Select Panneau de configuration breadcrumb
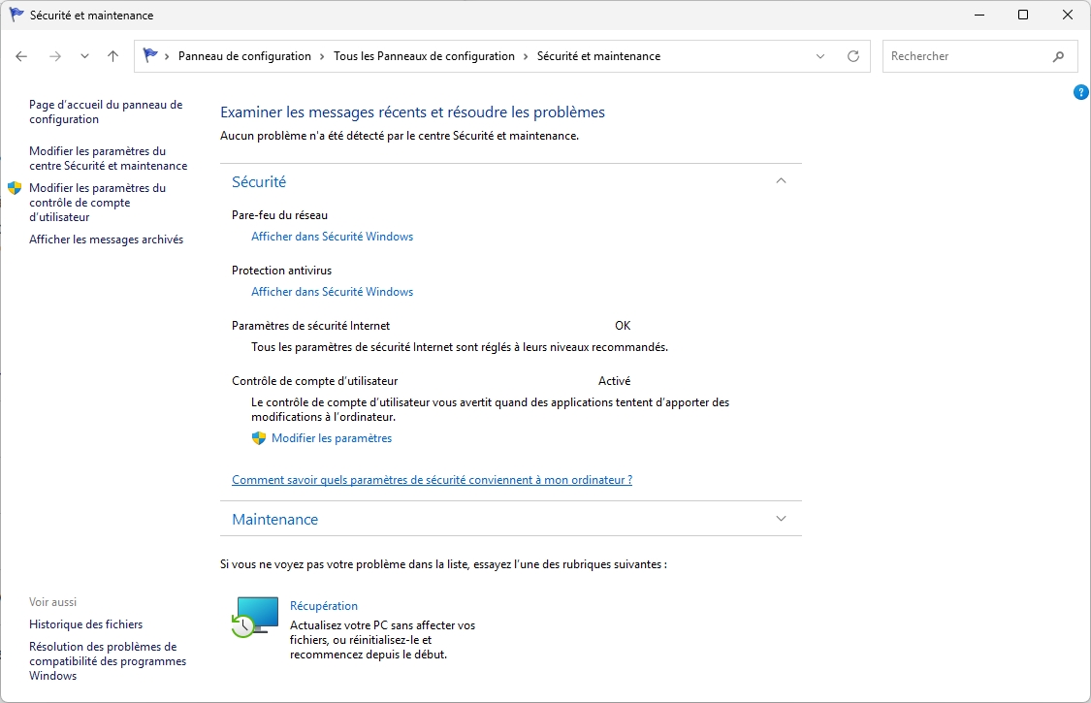This screenshot has width=1091, height=703. click(x=244, y=56)
